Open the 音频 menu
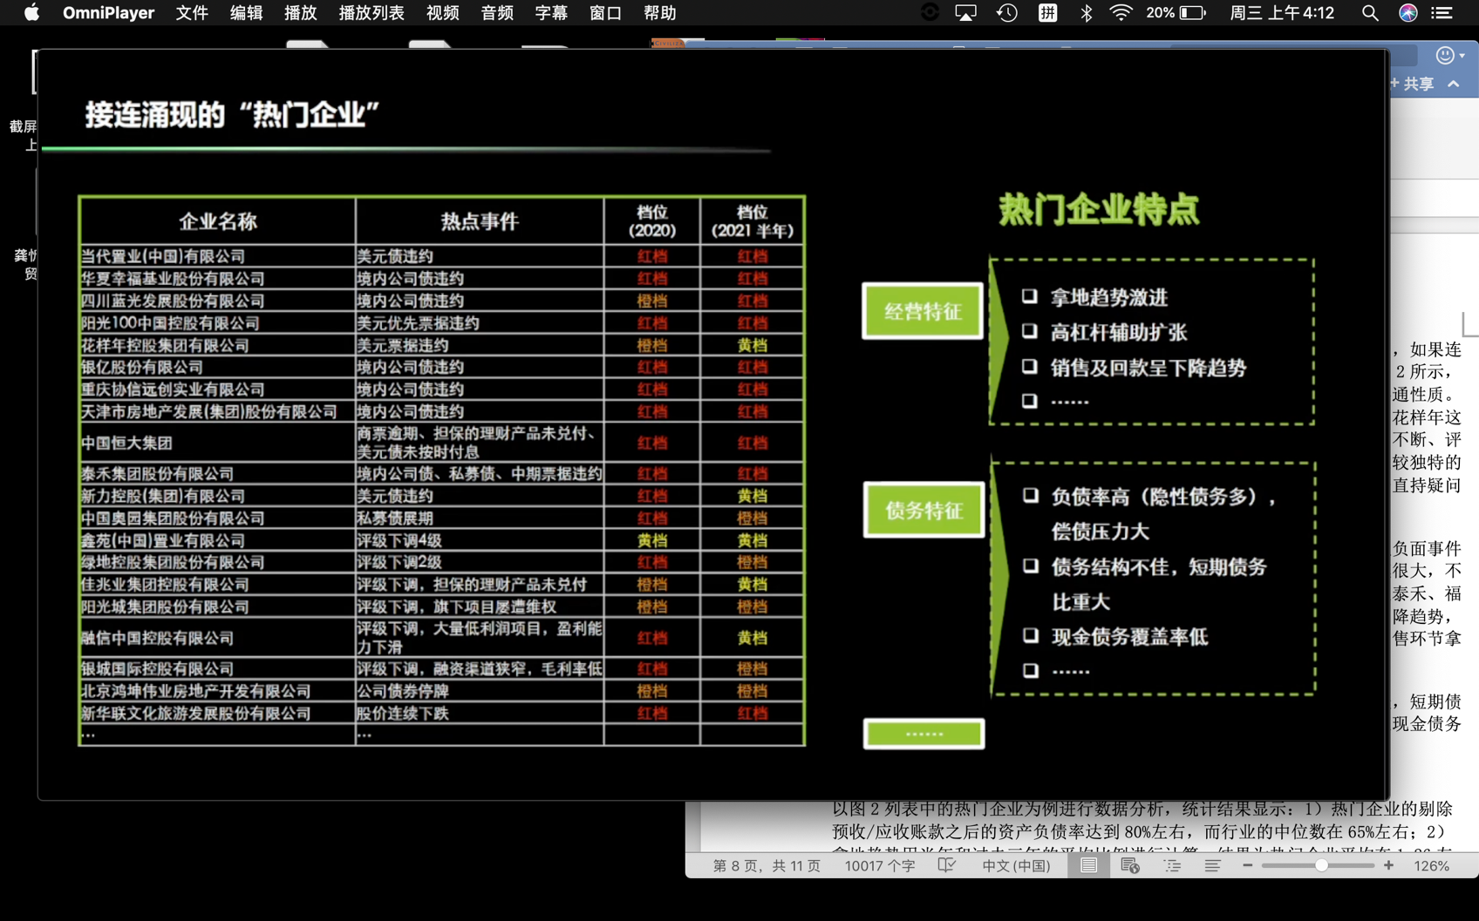 point(497,13)
